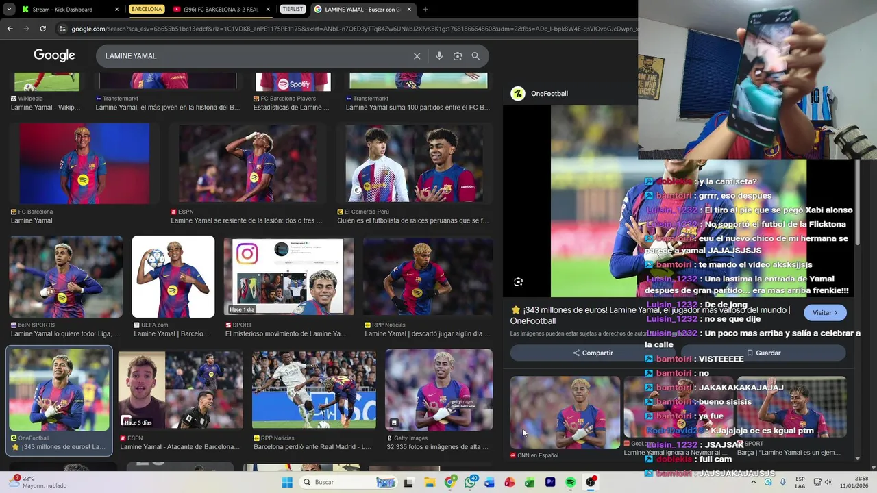Viewport: 877px width, 493px height.
Task: Open the '¡343 millones de euros!' preview title
Action: click(650, 316)
